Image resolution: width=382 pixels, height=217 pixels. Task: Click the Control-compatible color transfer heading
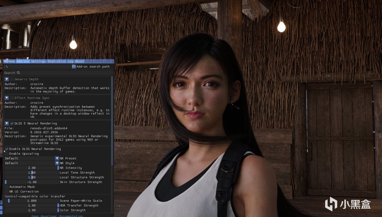tap(35, 196)
